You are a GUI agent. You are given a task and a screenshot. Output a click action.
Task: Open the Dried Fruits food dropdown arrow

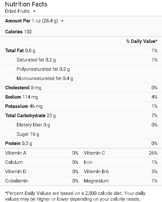[34, 11]
